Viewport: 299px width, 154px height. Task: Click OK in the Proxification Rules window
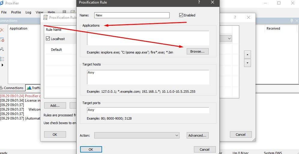tap(55, 135)
